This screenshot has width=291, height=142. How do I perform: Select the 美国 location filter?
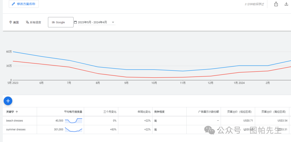pos(16,22)
